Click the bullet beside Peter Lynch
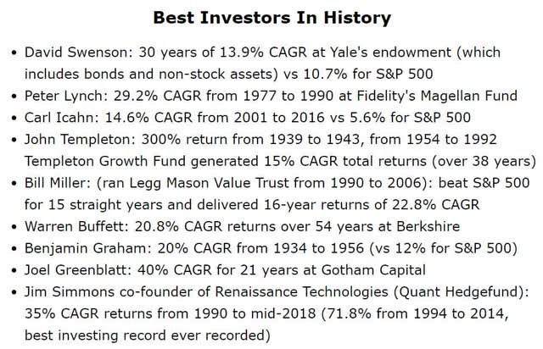543x349 pixels. pyautogui.click(x=14, y=97)
